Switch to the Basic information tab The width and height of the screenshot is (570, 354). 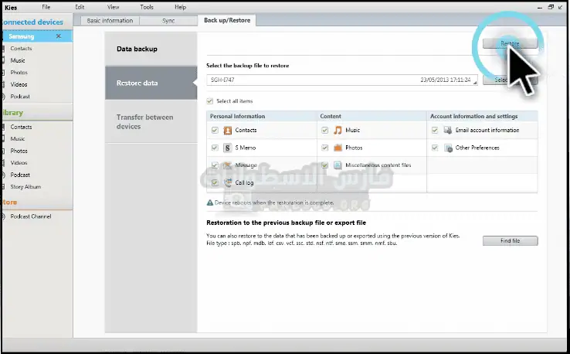110,20
